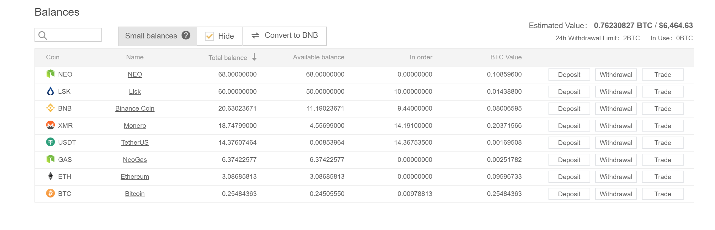
Task: Select the 68.00000000 NEO total balance
Action: [237, 74]
